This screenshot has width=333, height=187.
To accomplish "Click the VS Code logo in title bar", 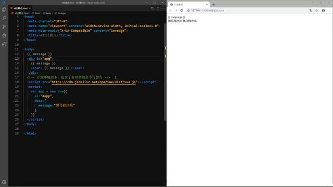I will click(4, 3).
